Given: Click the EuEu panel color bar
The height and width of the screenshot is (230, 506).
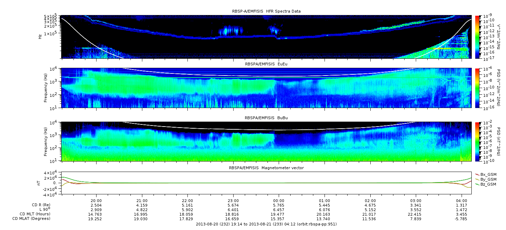Looking at the screenshot, I should coord(477,88).
